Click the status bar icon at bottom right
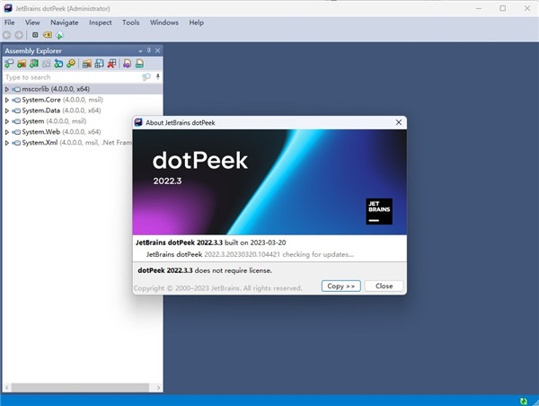 click(x=523, y=400)
